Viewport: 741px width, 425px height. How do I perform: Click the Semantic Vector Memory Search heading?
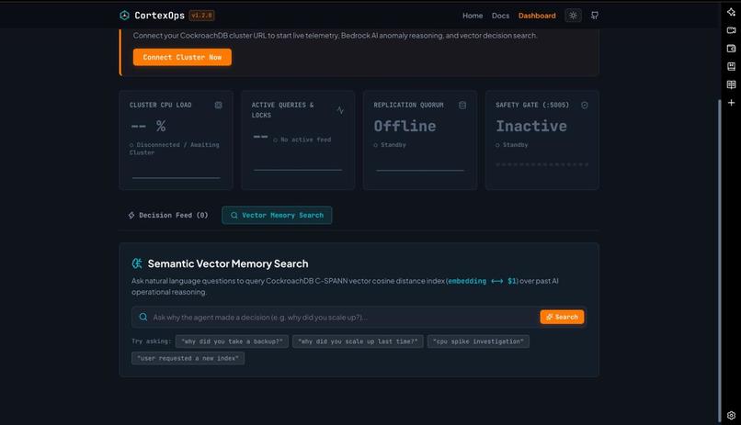[x=228, y=263]
